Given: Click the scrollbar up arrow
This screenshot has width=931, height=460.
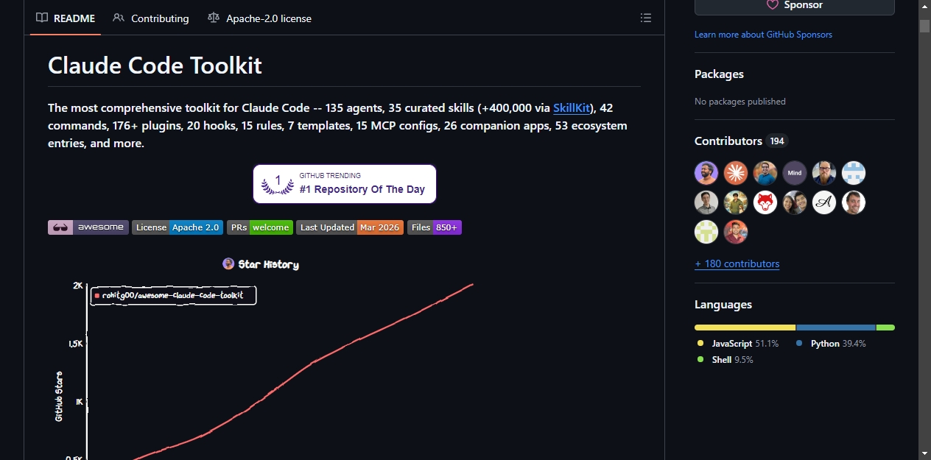Looking at the screenshot, I should pyautogui.click(x=924, y=7).
